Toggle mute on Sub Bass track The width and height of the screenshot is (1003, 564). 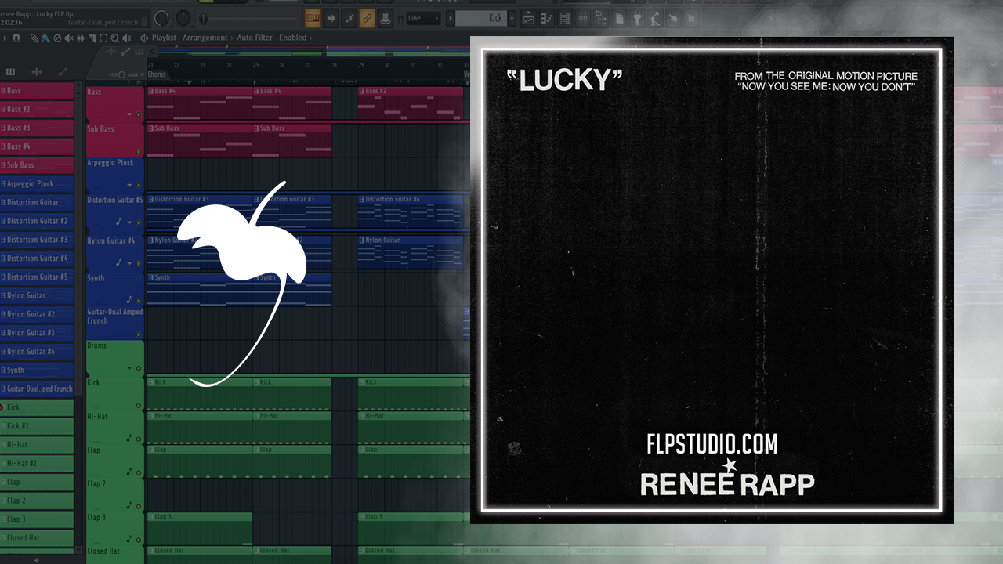tap(139, 152)
